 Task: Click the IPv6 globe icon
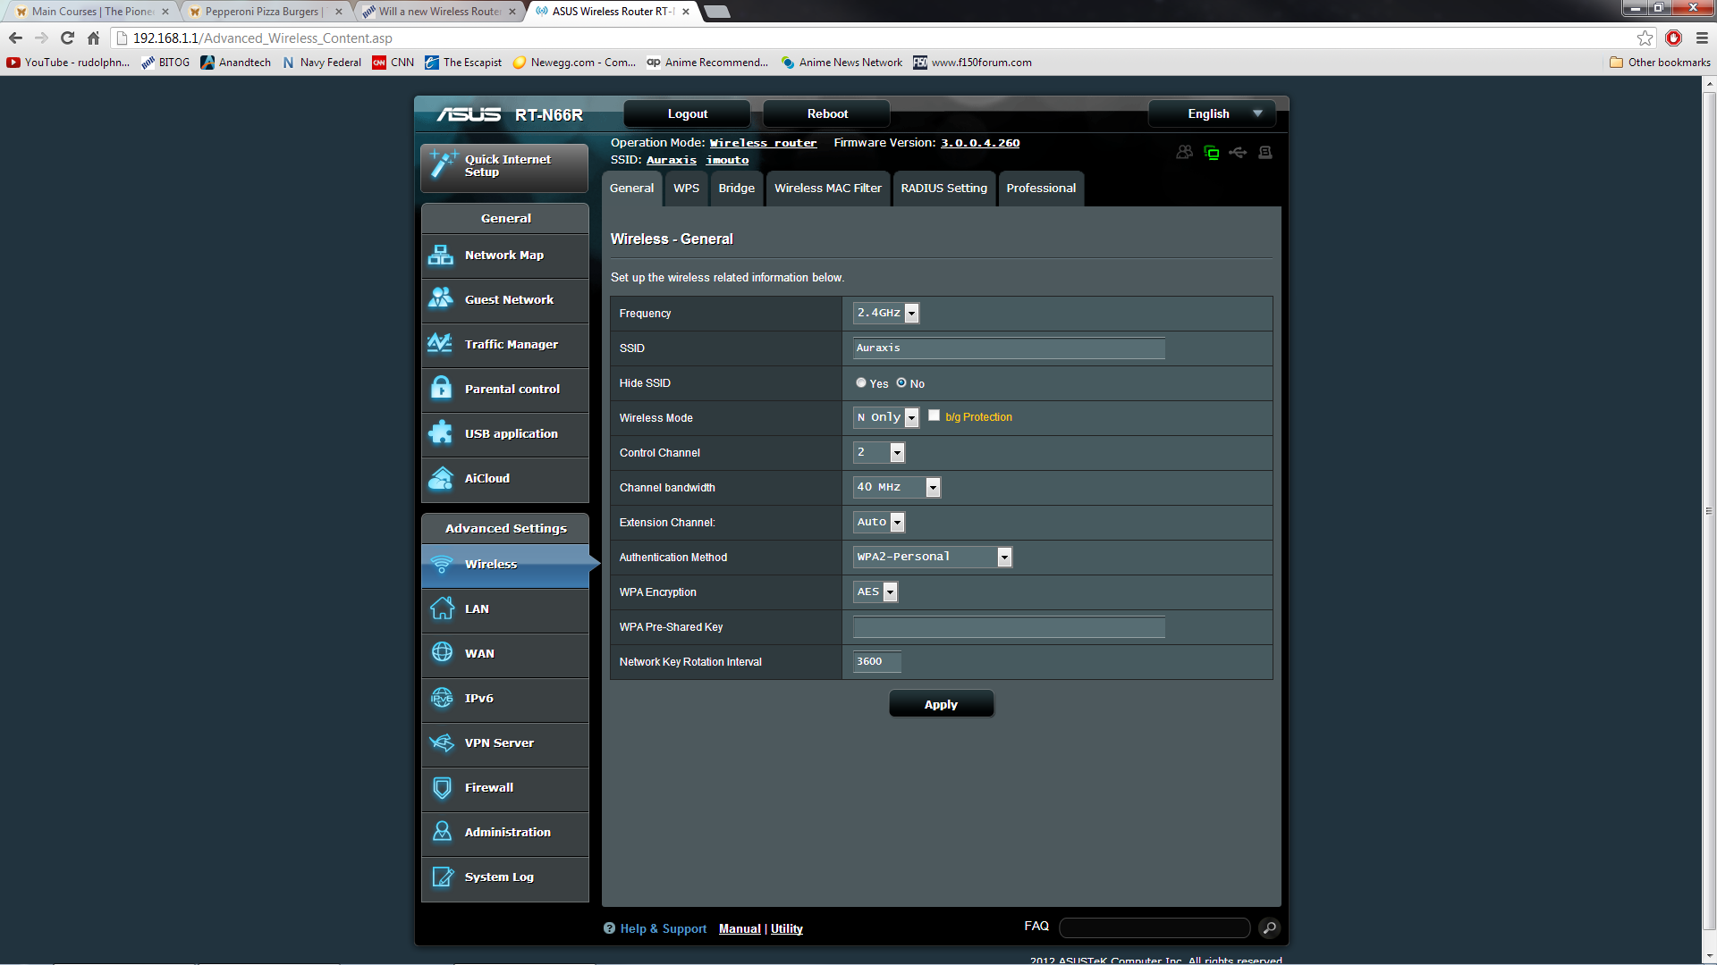[442, 697]
